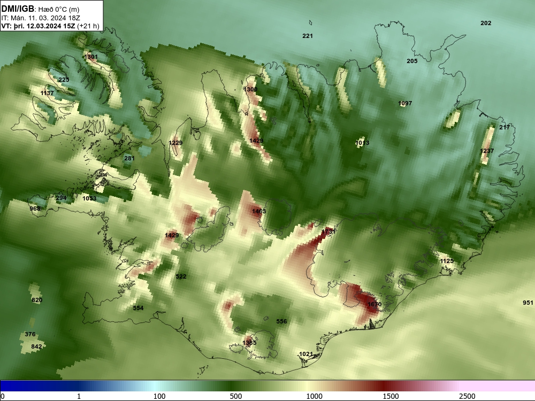The image size is (535, 401).
Task: Click the DMI/IGB Hæð 0°C title line
Action: click(x=41, y=9)
